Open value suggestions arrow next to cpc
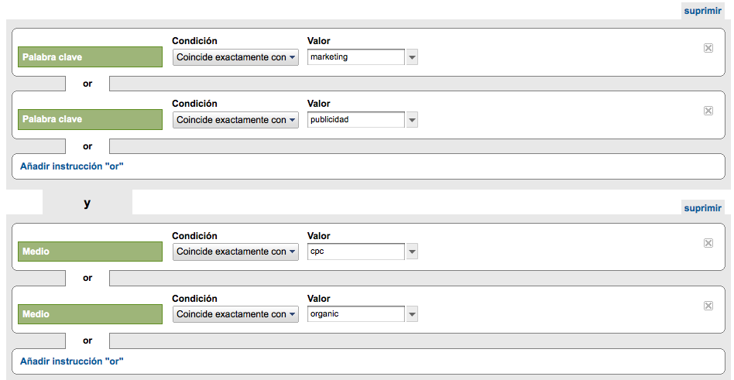Screen dimensions: 734x380 tap(412, 252)
